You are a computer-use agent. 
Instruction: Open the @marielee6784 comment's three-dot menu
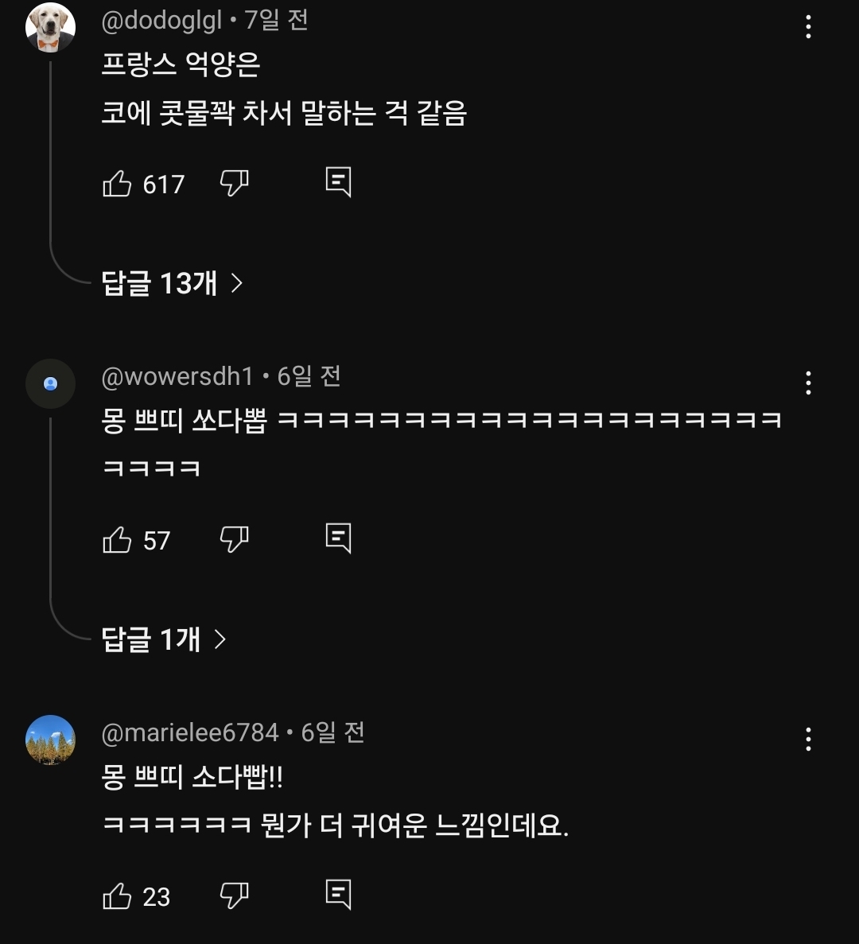(808, 740)
